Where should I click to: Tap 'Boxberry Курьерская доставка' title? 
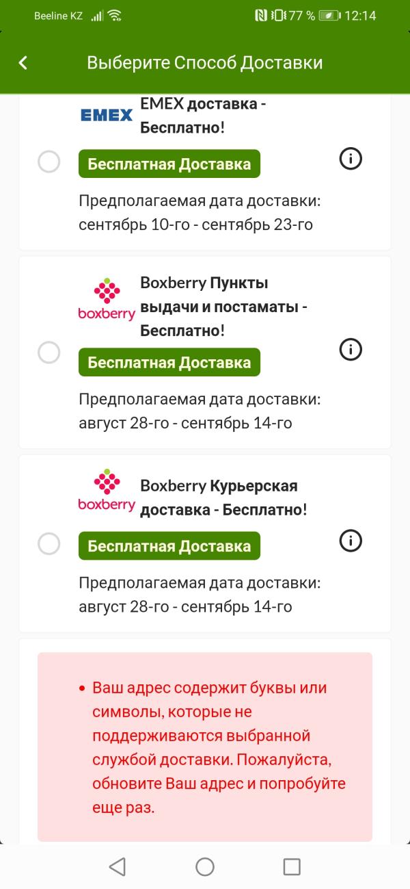[223, 498]
